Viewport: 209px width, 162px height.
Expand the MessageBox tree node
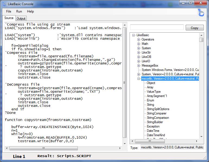[x=139, y=66]
